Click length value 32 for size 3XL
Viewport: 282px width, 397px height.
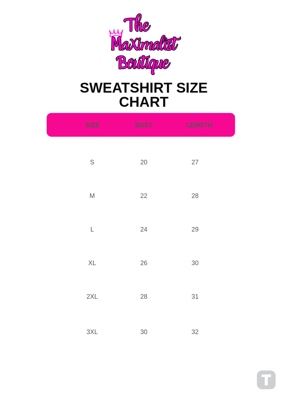(195, 332)
